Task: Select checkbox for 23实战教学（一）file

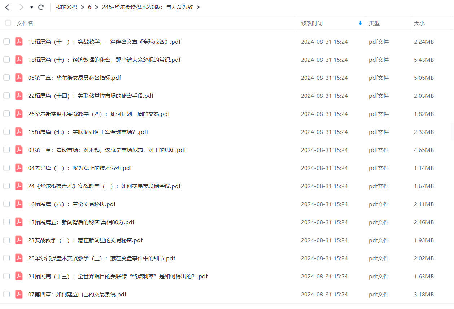Action: coord(6,240)
